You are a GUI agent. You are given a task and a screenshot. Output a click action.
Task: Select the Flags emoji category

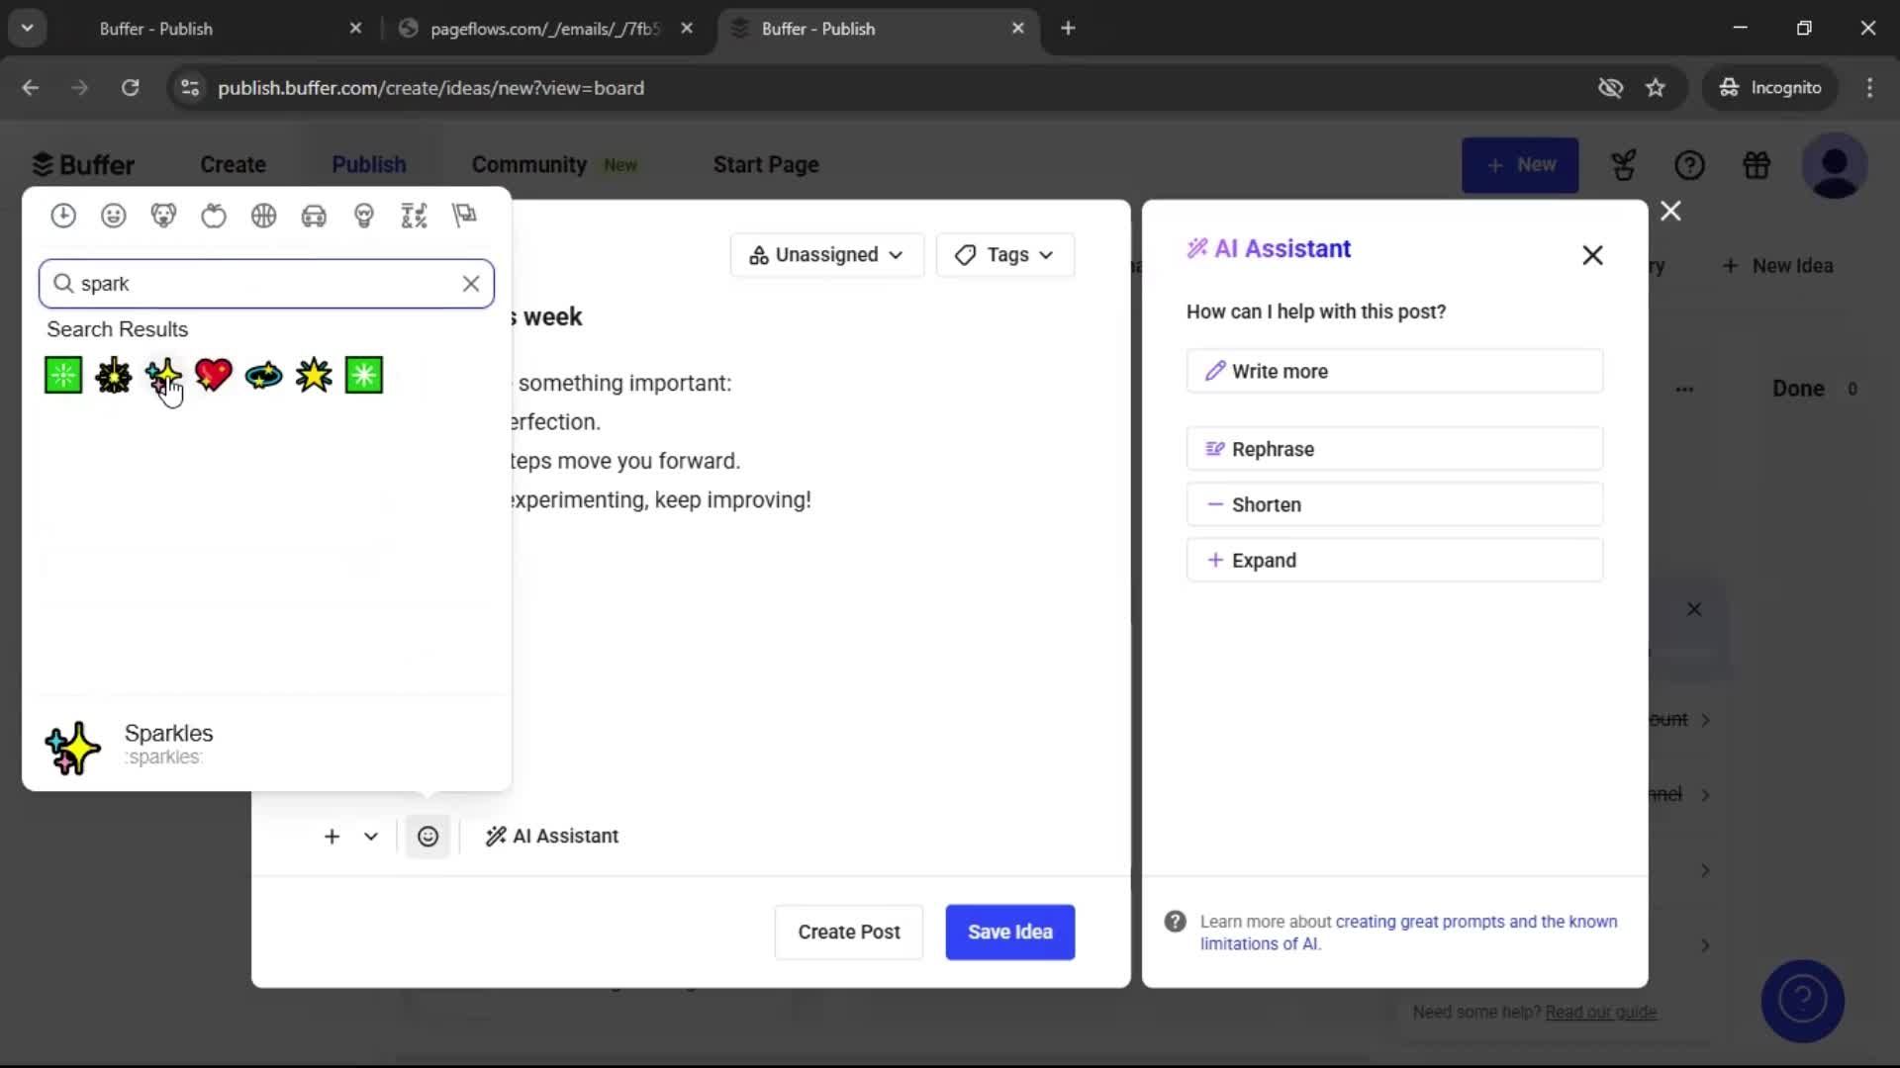click(x=464, y=216)
